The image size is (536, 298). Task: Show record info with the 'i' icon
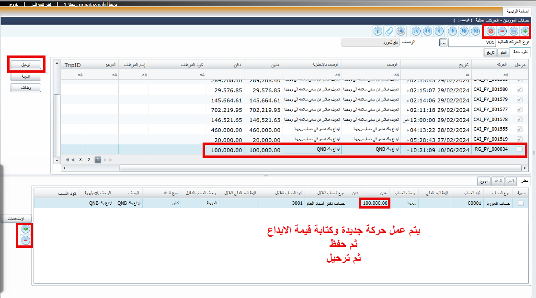click(x=378, y=31)
